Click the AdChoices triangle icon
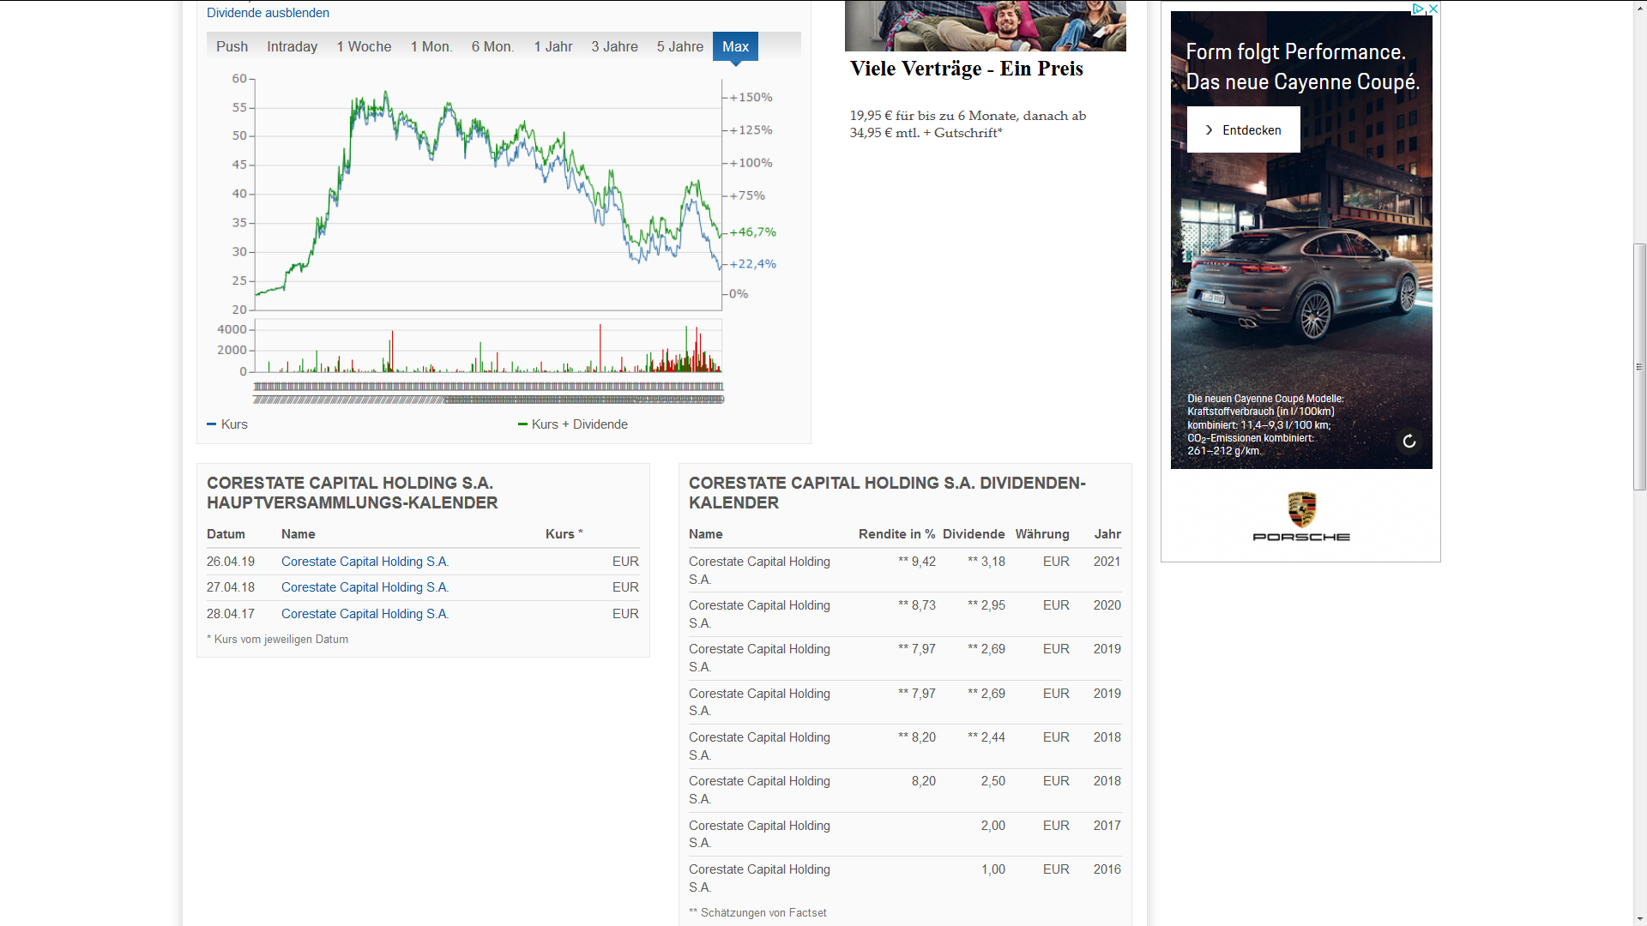 (1418, 9)
